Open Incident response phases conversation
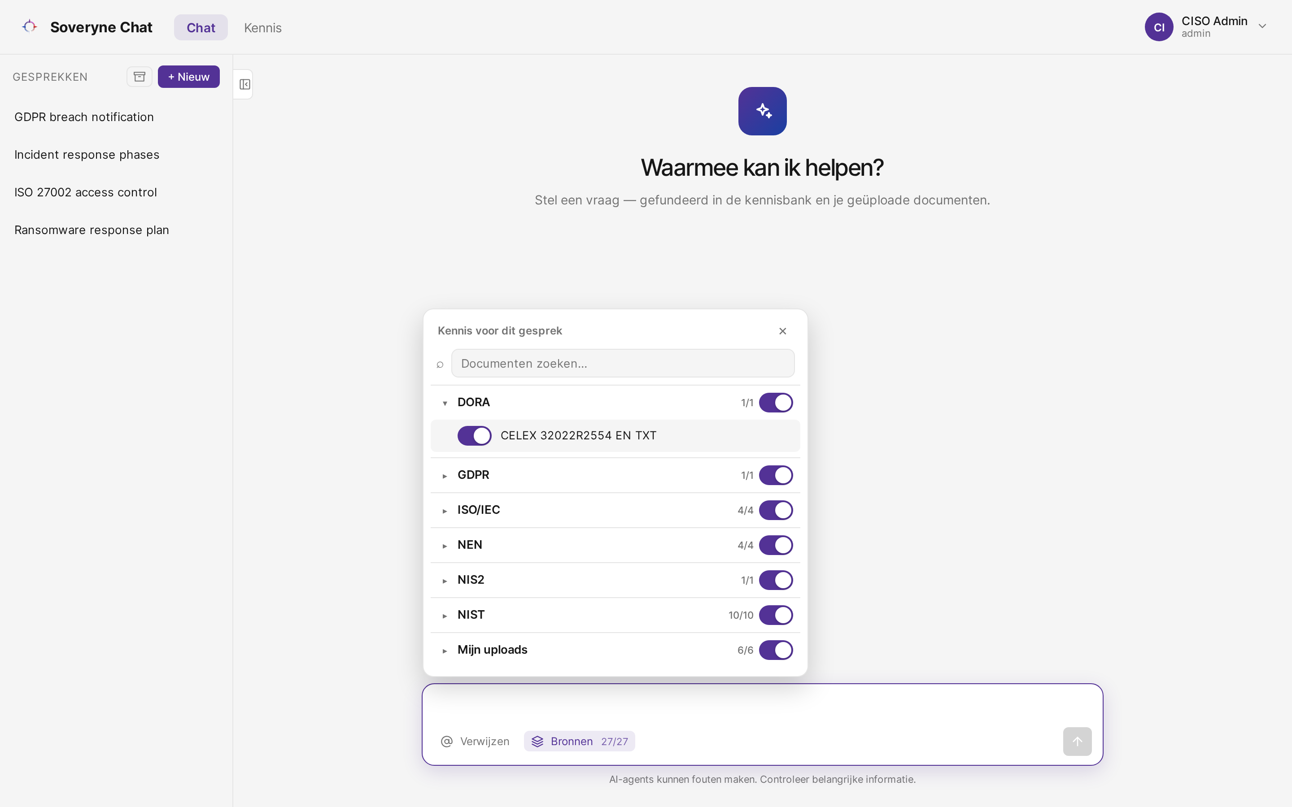Screen dimensions: 1292x807 coord(87,155)
